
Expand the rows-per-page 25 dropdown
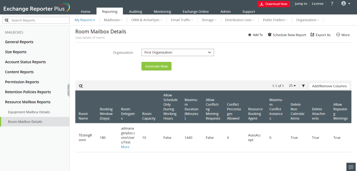coord(292,86)
